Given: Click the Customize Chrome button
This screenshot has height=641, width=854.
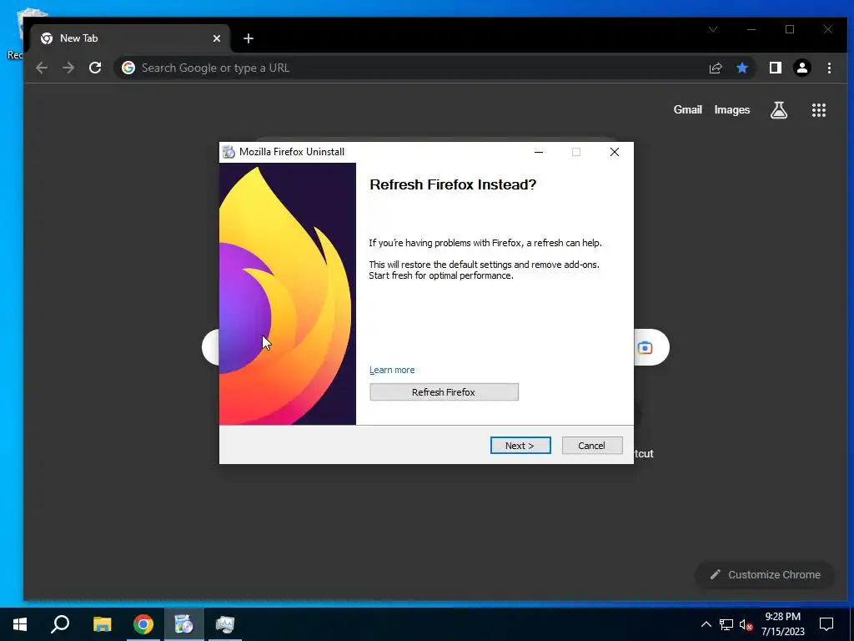Looking at the screenshot, I should click(765, 574).
